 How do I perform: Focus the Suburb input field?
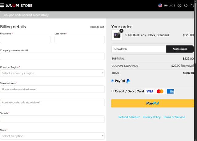(52, 119)
